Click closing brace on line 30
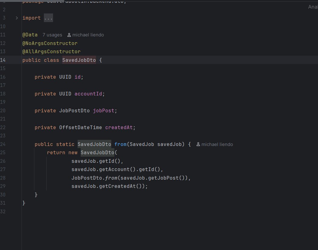The height and width of the screenshot is (250, 318). point(36,195)
